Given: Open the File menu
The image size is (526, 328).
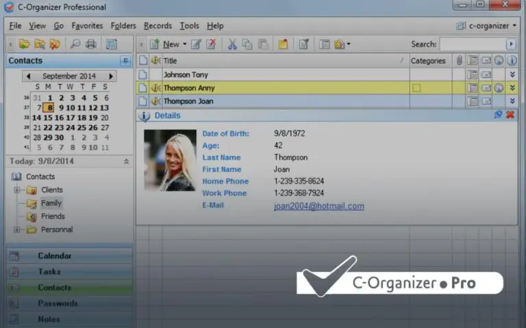Looking at the screenshot, I should click(15, 26).
